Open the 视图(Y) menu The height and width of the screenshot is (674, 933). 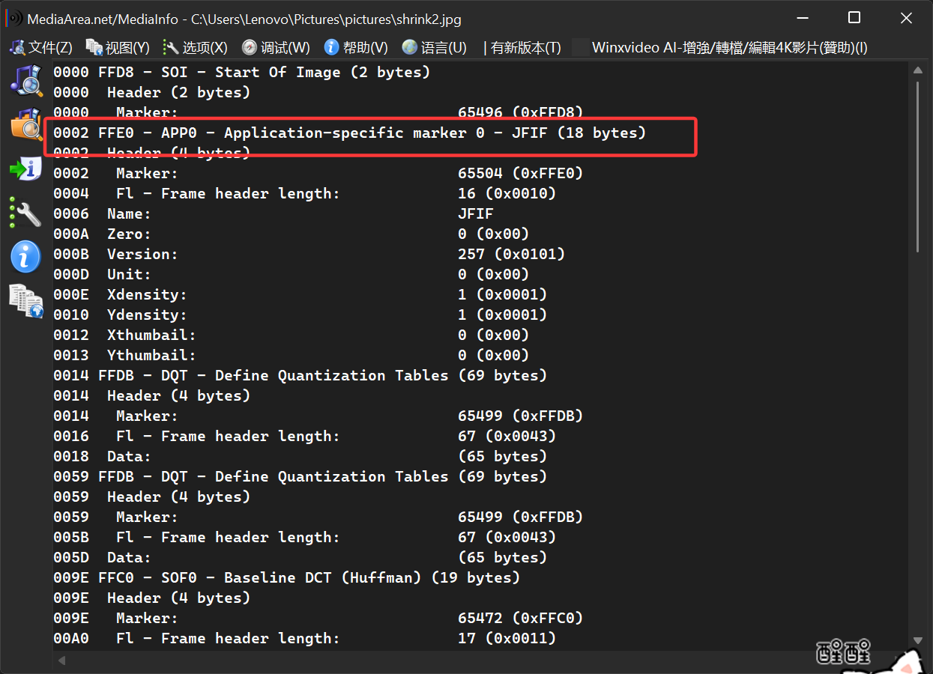click(x=118, y=47)
